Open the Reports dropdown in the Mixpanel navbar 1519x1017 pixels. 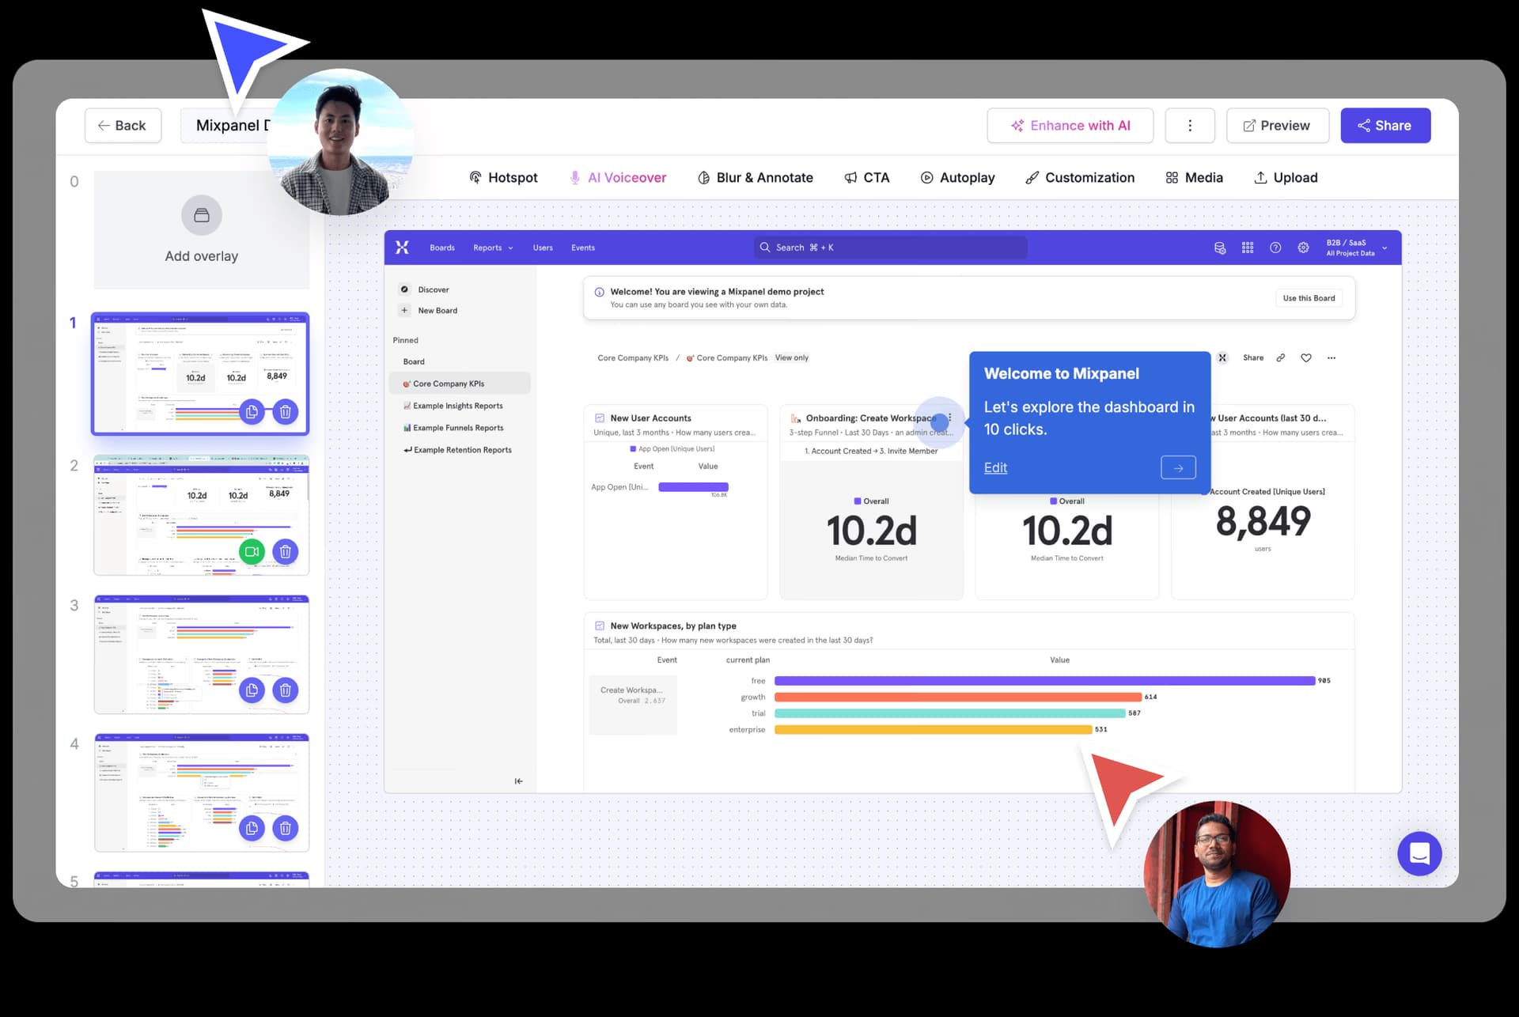(492, 248)
